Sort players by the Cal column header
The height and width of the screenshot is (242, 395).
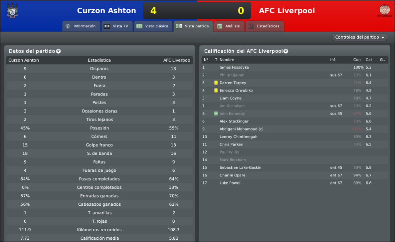click(x=368, y=60)
